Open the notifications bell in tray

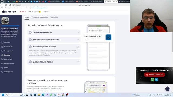[x=171, y=95]
